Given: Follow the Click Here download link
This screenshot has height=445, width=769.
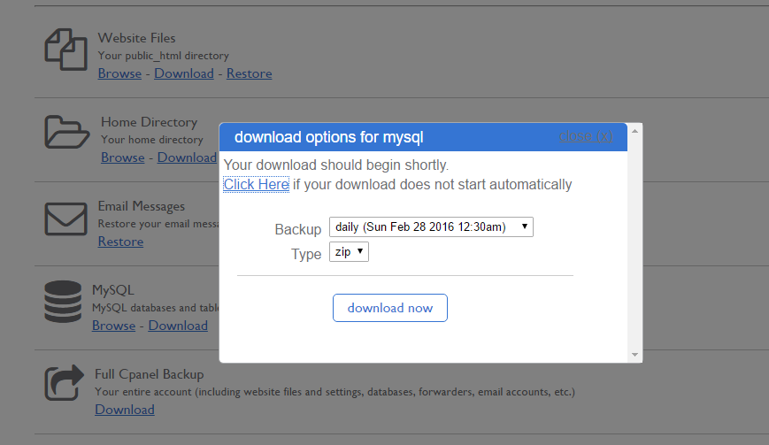Looking at the screenshot, I should click(256, 185).
